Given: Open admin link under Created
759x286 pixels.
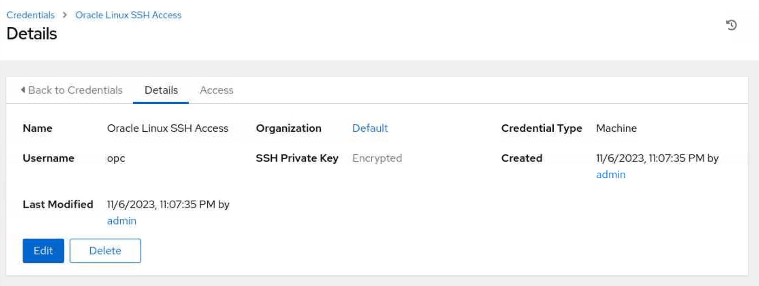Looking at the screenshot, I should click(611, 174).
